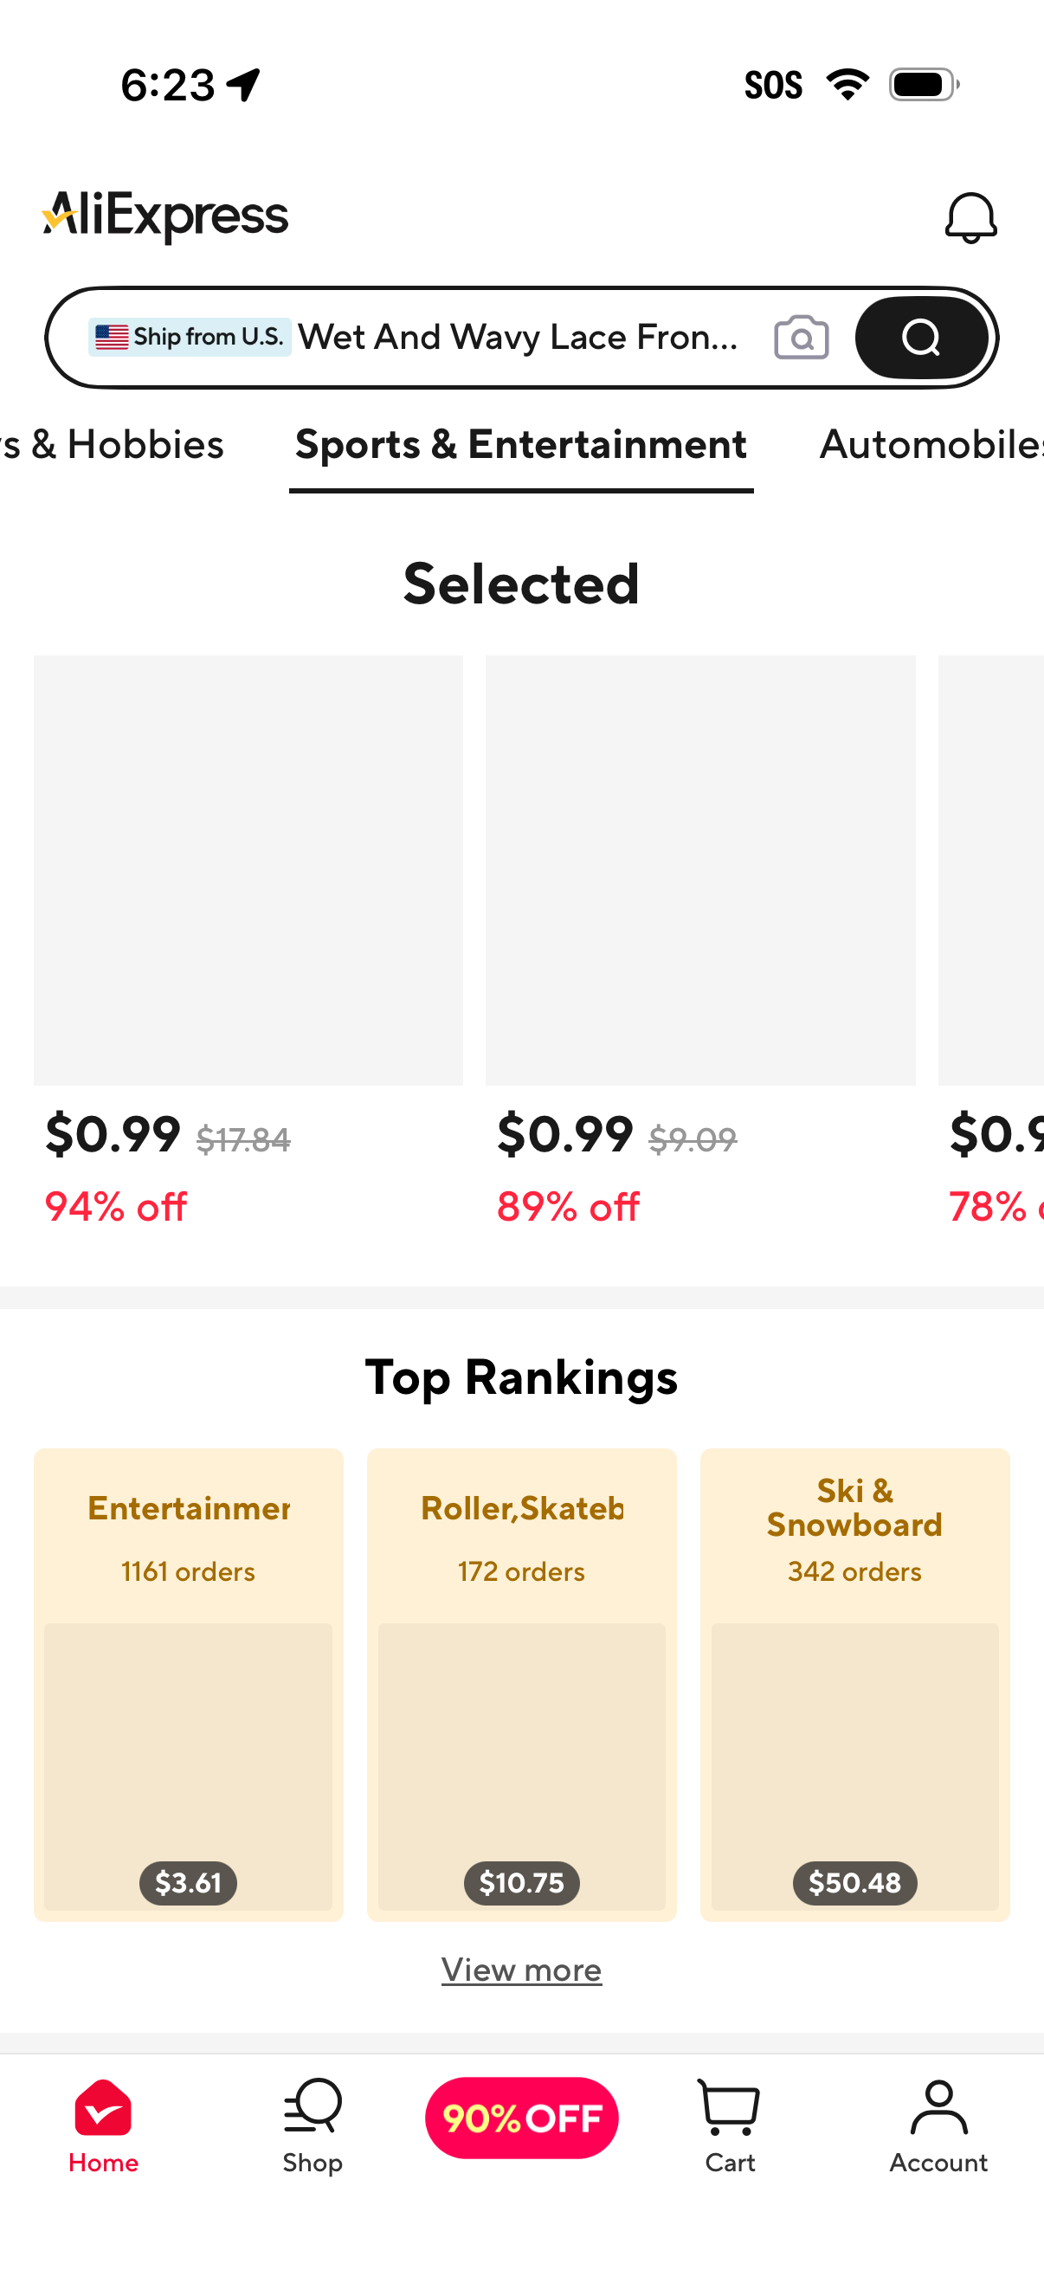Viewport: 1044px width, 2270px height.
Task: Select the Shop icon in bottom navigation
Action: tap(313, 2132)
